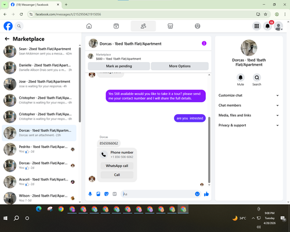Open Sean 2bed 1bath conversation

coord(39,51)
